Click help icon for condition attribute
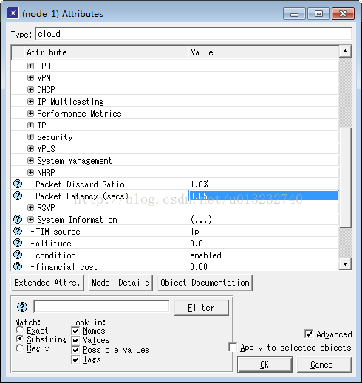 18,255
